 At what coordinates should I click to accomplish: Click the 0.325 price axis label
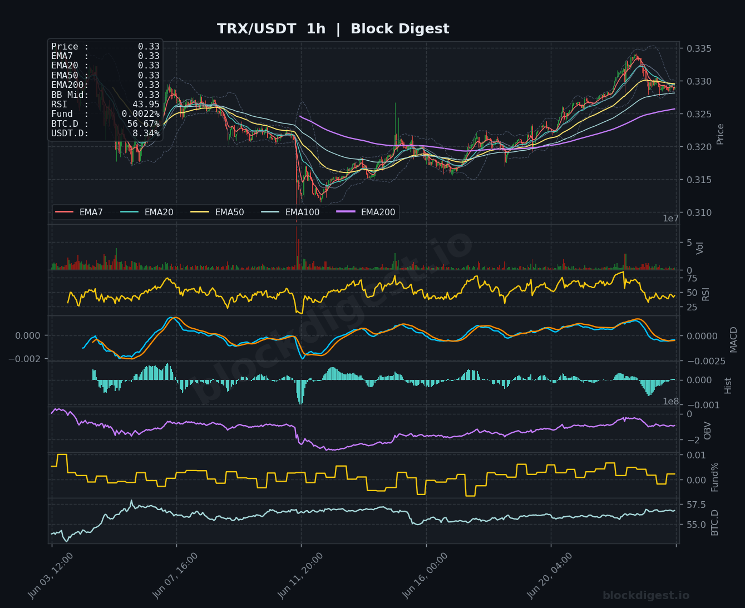point(699,114)
